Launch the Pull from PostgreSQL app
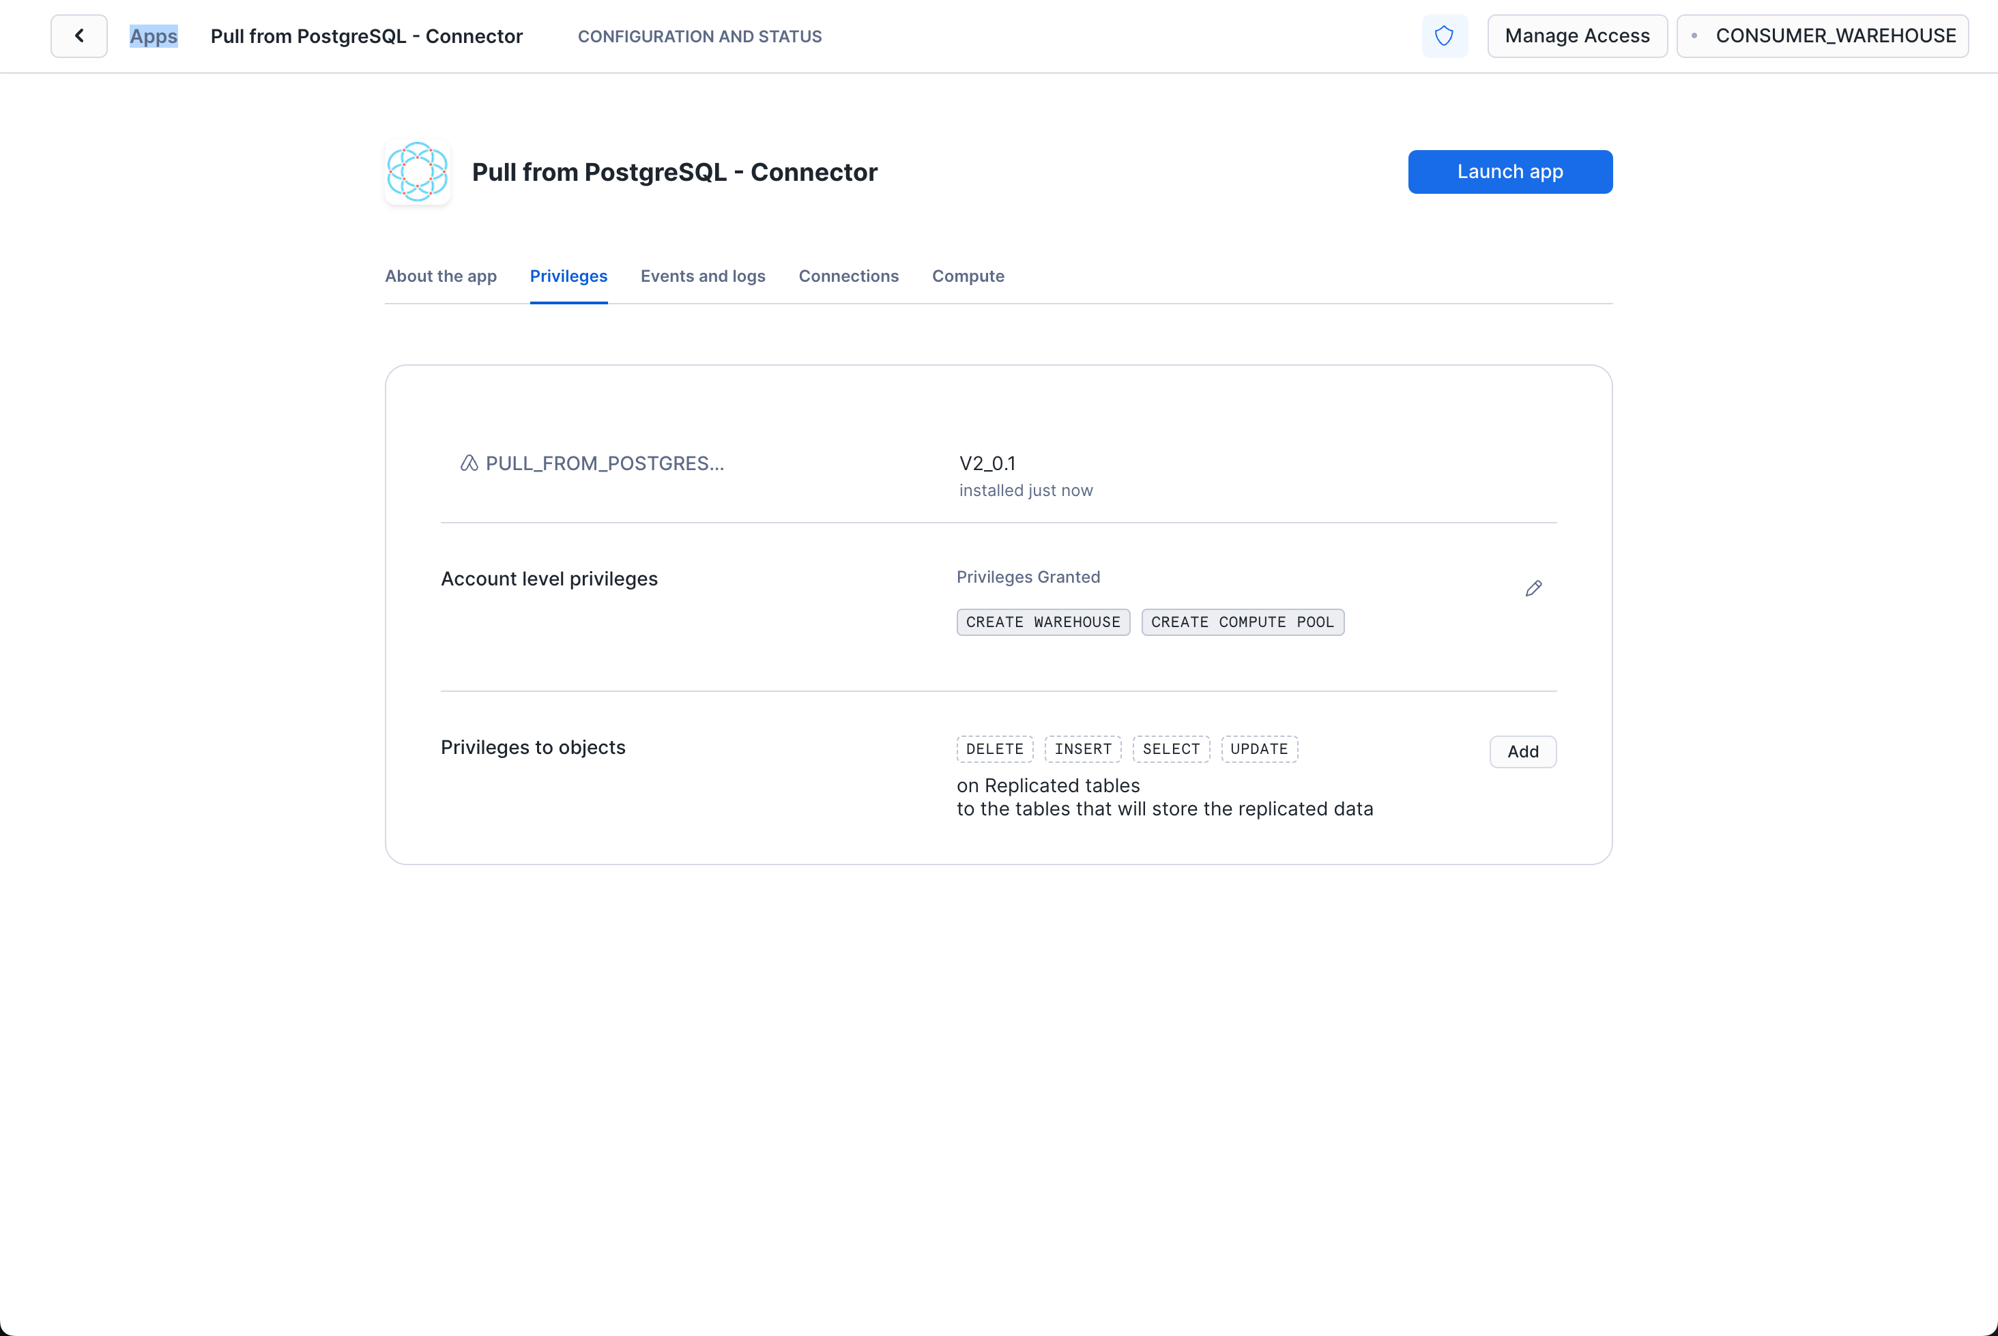Screen dimensions: 1998x1336 [x=1509, y=171]
